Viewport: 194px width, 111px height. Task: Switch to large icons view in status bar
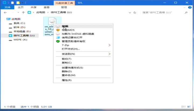pyautogui.click(x=189, y=107)
